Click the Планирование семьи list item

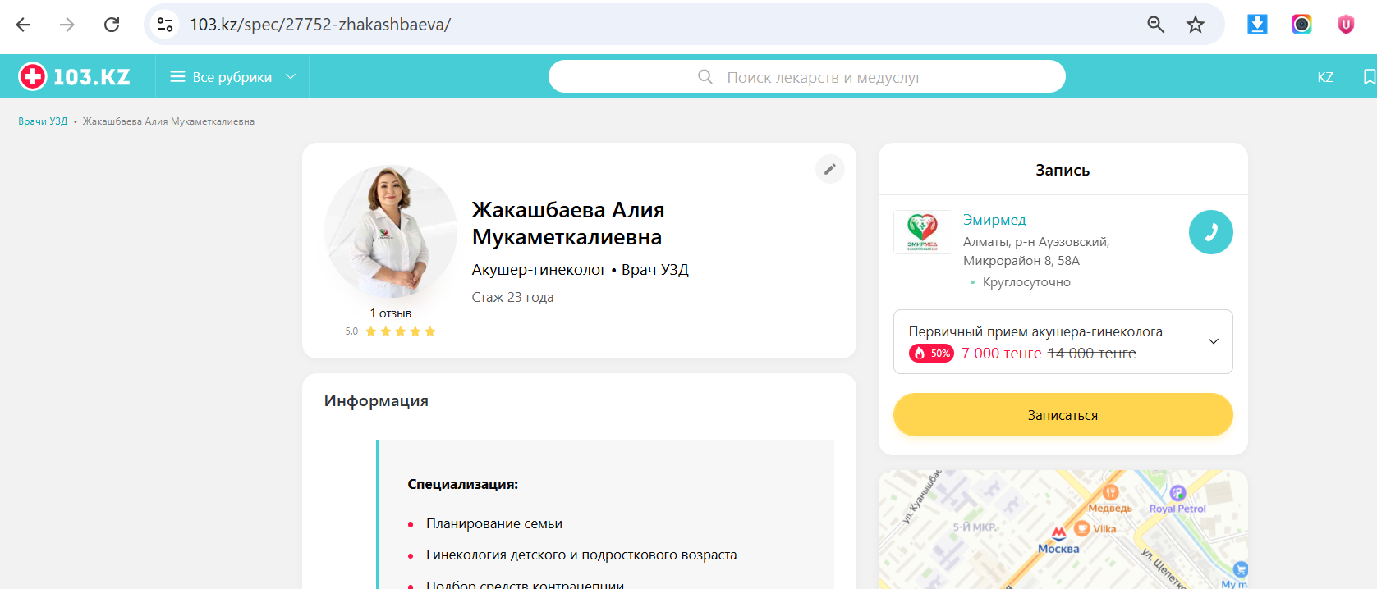(494, 524)
